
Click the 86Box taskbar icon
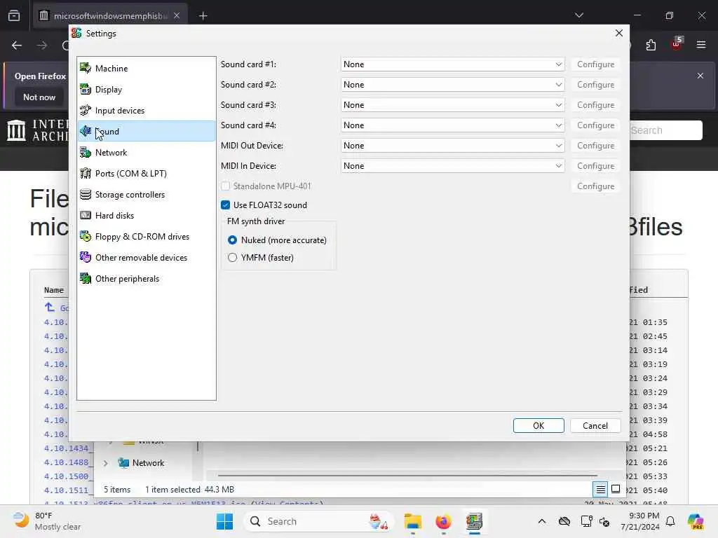[x=474, y=521]
